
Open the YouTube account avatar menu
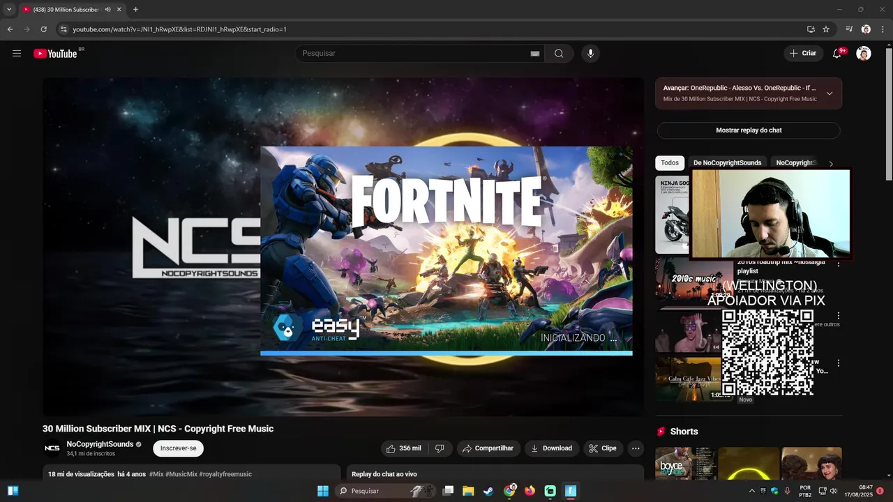[864, 54]
